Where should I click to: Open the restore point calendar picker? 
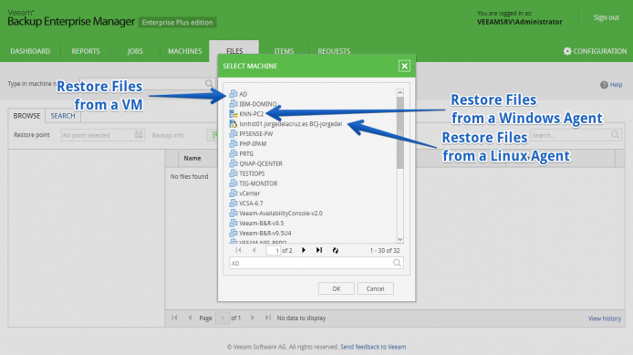pyautogui.click(x=139, y=134)
